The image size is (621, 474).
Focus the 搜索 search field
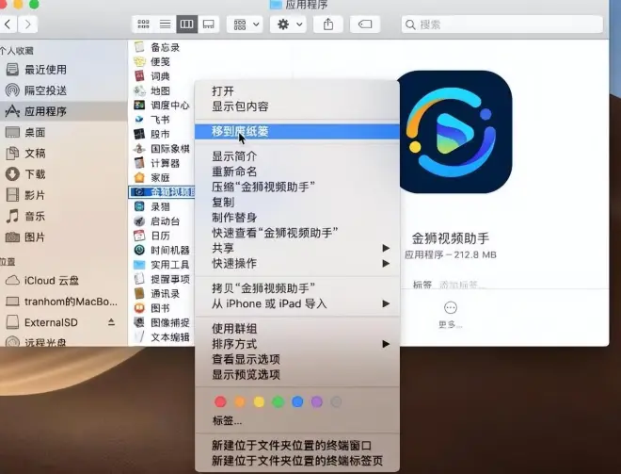click(502, 25)
